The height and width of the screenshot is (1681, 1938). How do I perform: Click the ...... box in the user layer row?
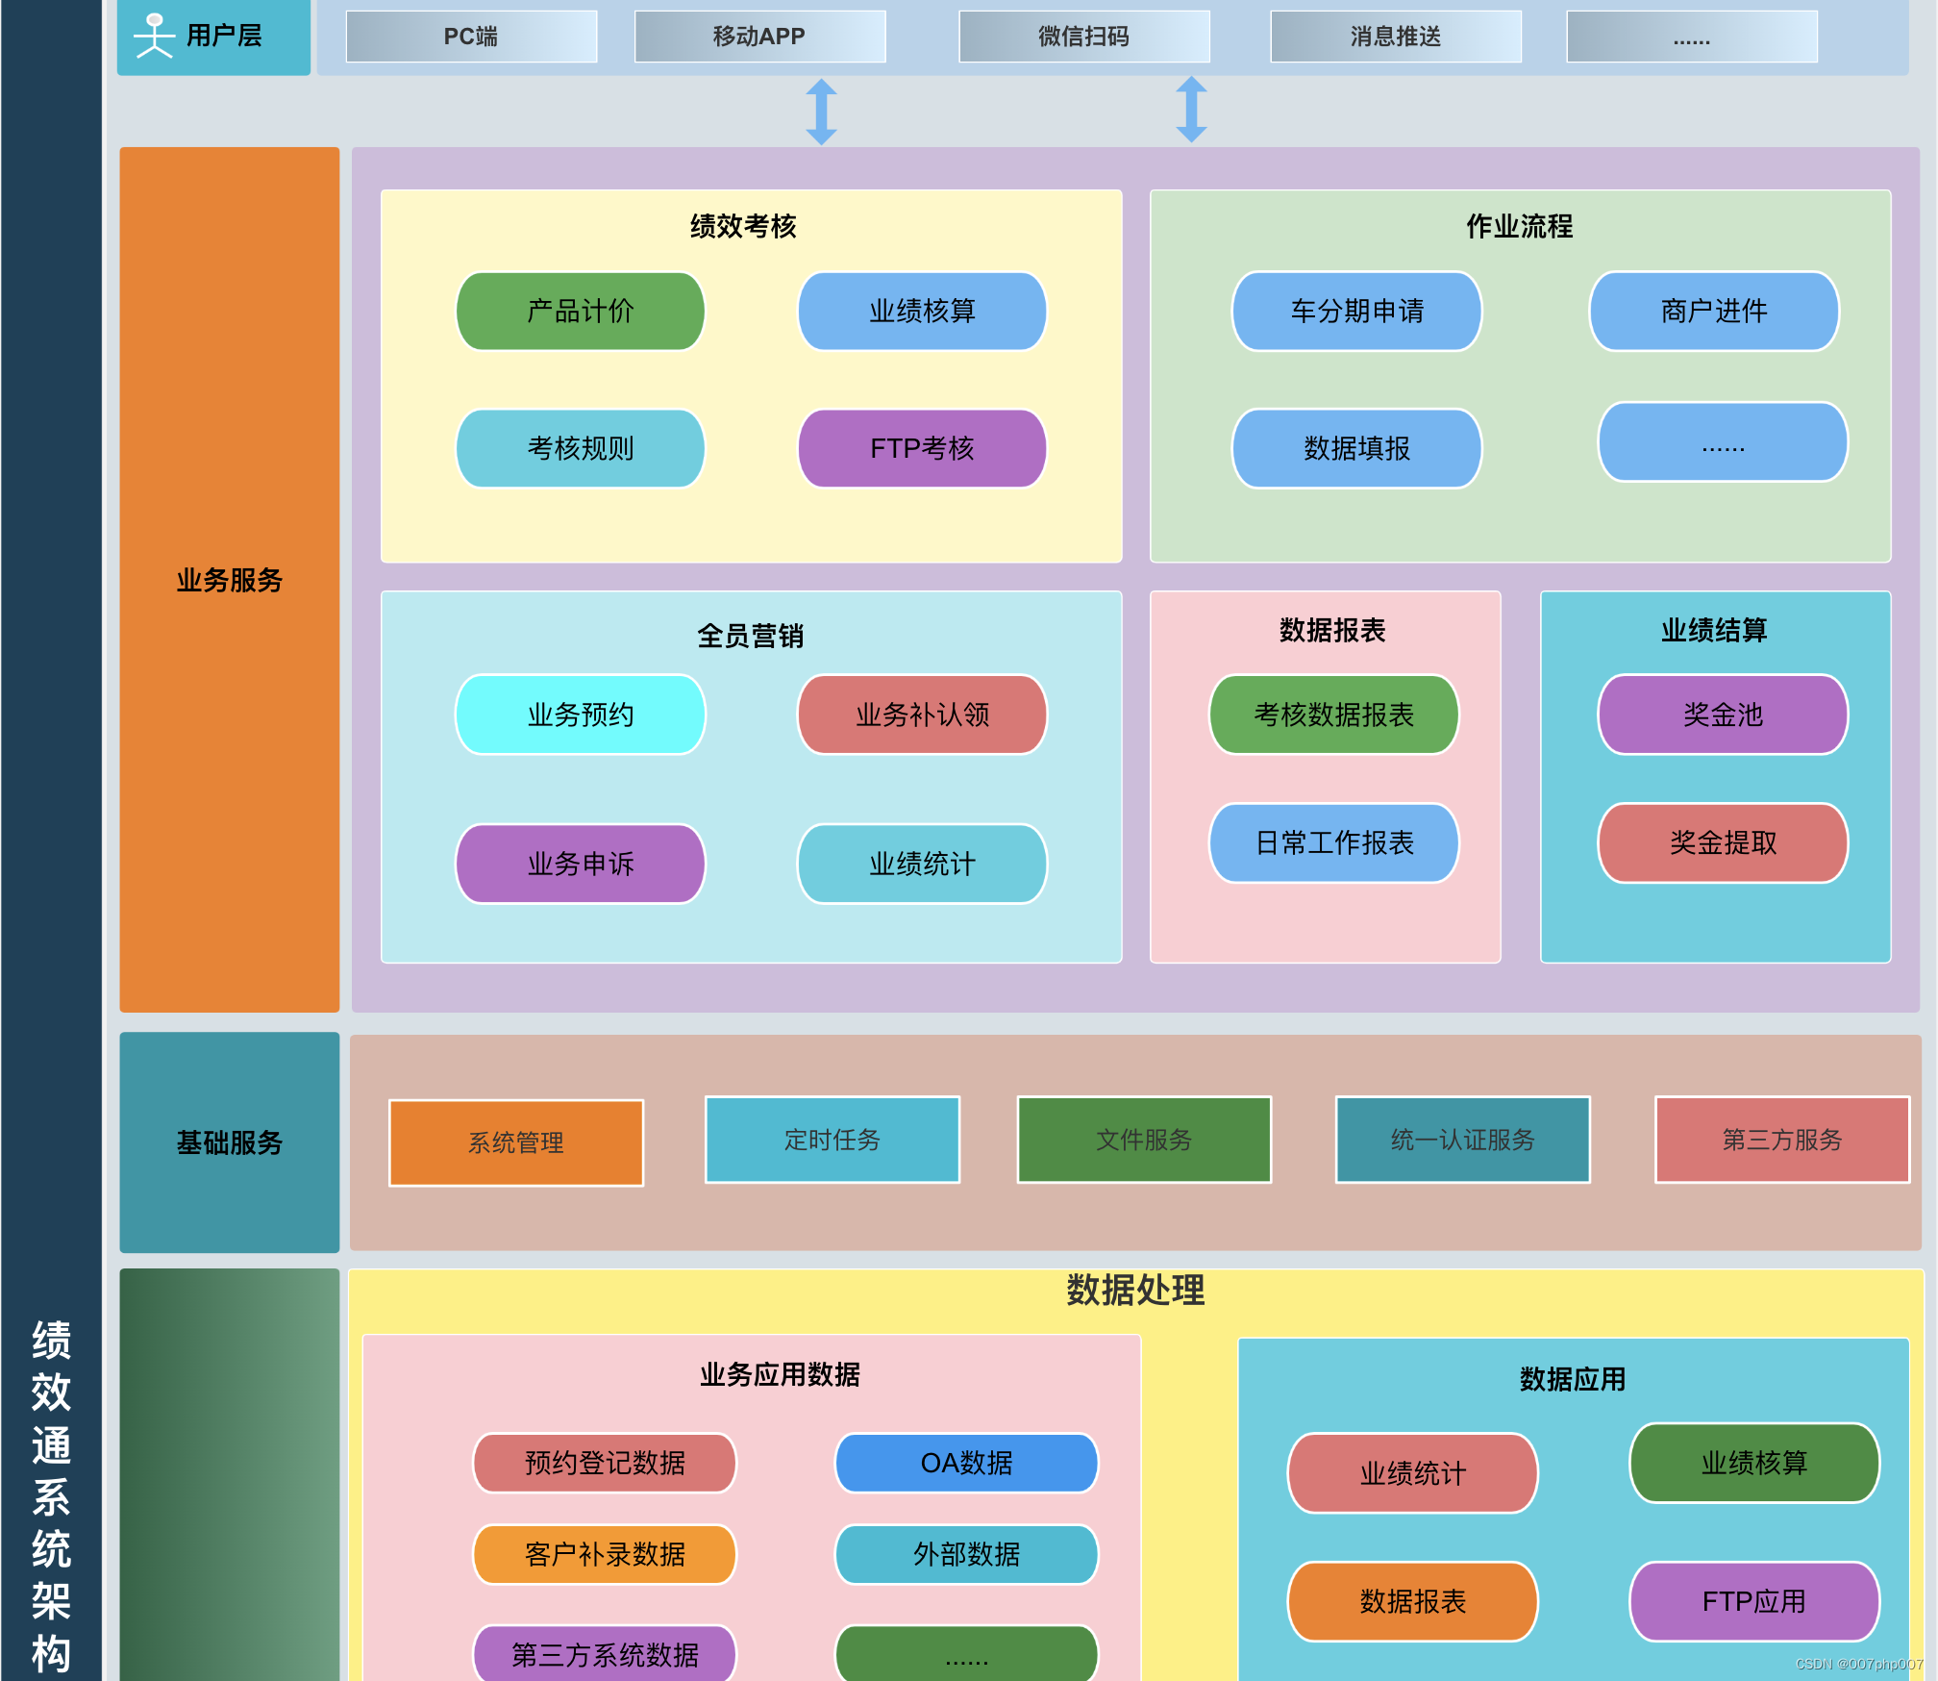pos(1692,37)
